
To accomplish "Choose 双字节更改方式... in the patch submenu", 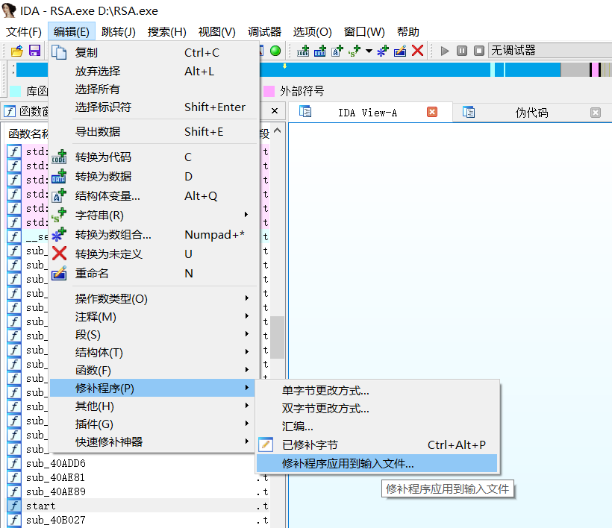I will [x=377, y=408].
